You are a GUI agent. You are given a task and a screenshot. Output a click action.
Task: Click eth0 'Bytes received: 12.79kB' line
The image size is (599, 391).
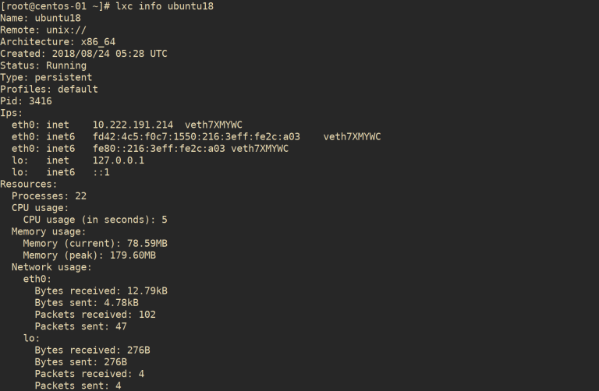101,291
